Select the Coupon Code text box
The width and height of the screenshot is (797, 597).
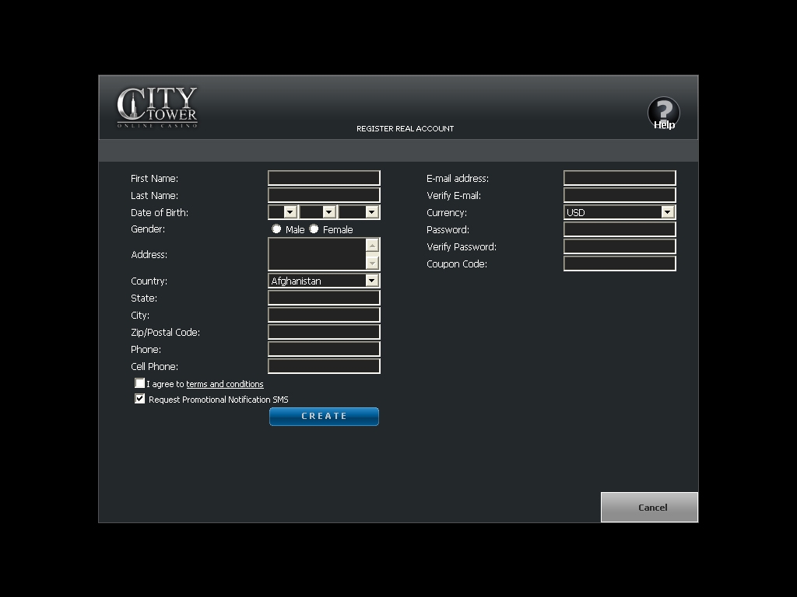[x=620, y=264]
